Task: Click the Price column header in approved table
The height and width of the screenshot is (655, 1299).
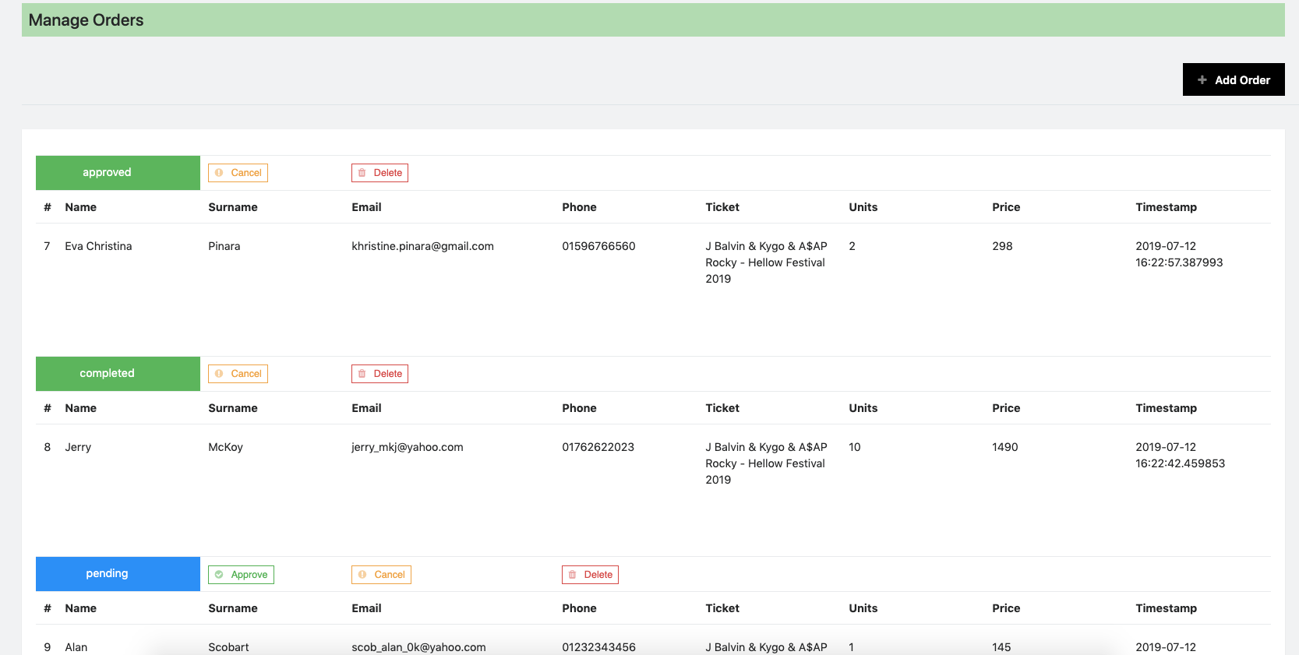Action: pos(1006,207)
